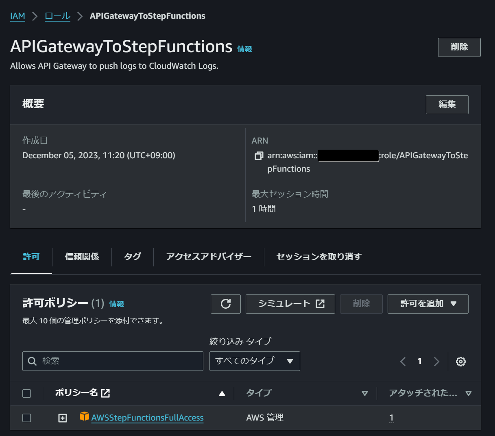Open the 許可を追加 dropdown
The image size is (495, 436).
click(x=427, y=304)
